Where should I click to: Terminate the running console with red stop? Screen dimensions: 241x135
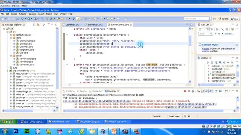185,91
